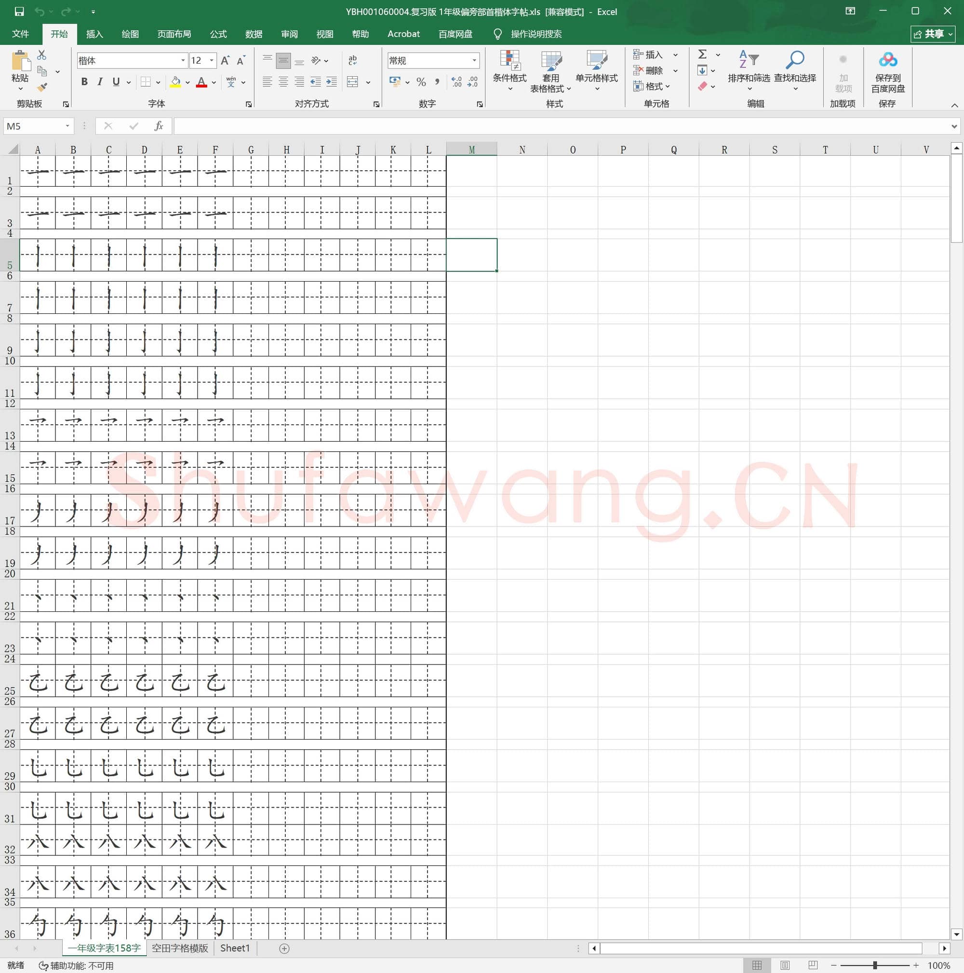The image size is (964, 973).
Task: Click the percent style icon
Action: (x=421, y=81)
